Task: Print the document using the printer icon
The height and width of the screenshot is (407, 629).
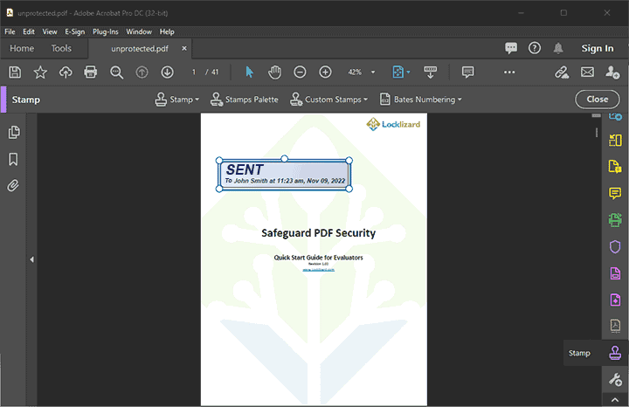Action: pyautogui.click(x=91, y=72)
